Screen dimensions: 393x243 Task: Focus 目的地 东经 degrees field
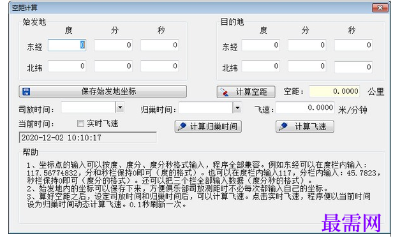coord(261,45)
